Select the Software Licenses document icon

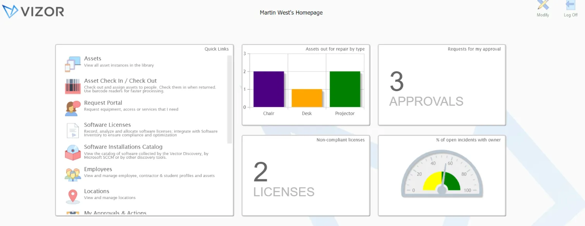pyautogui.click(x=72, y=131)
